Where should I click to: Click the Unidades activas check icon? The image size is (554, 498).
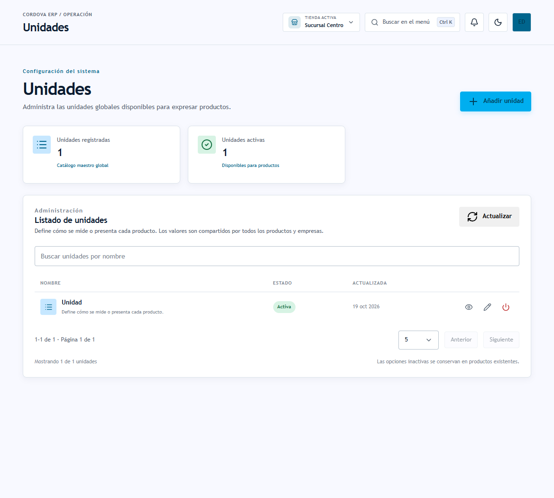pos(207,145)
